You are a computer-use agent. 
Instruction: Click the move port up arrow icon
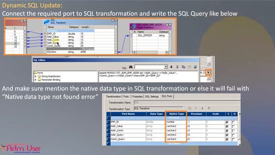coord(209,108)
